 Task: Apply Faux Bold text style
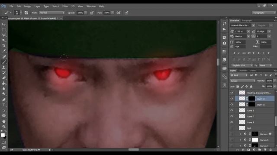pos(234,53)
